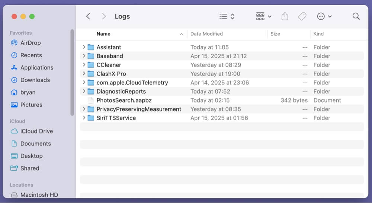
Task: Expand the Assistant folder
Action: coord(84,47)
